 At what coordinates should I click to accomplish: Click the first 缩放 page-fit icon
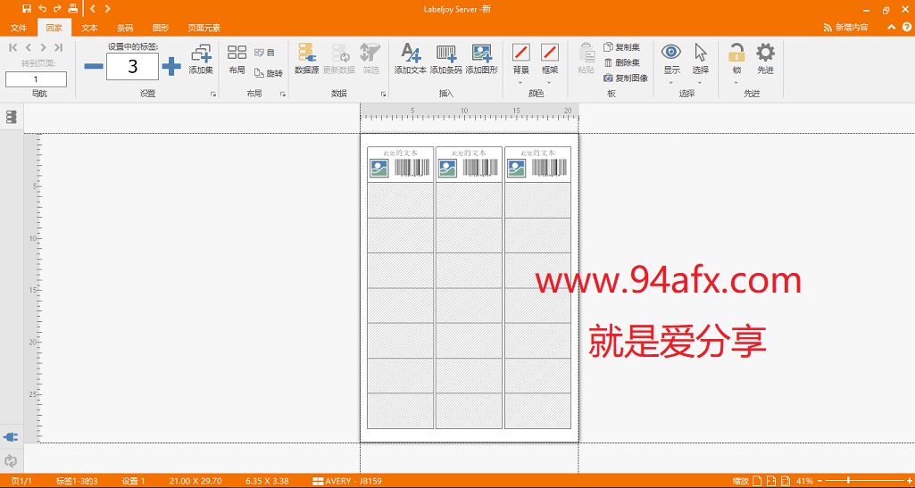(758, 481)
